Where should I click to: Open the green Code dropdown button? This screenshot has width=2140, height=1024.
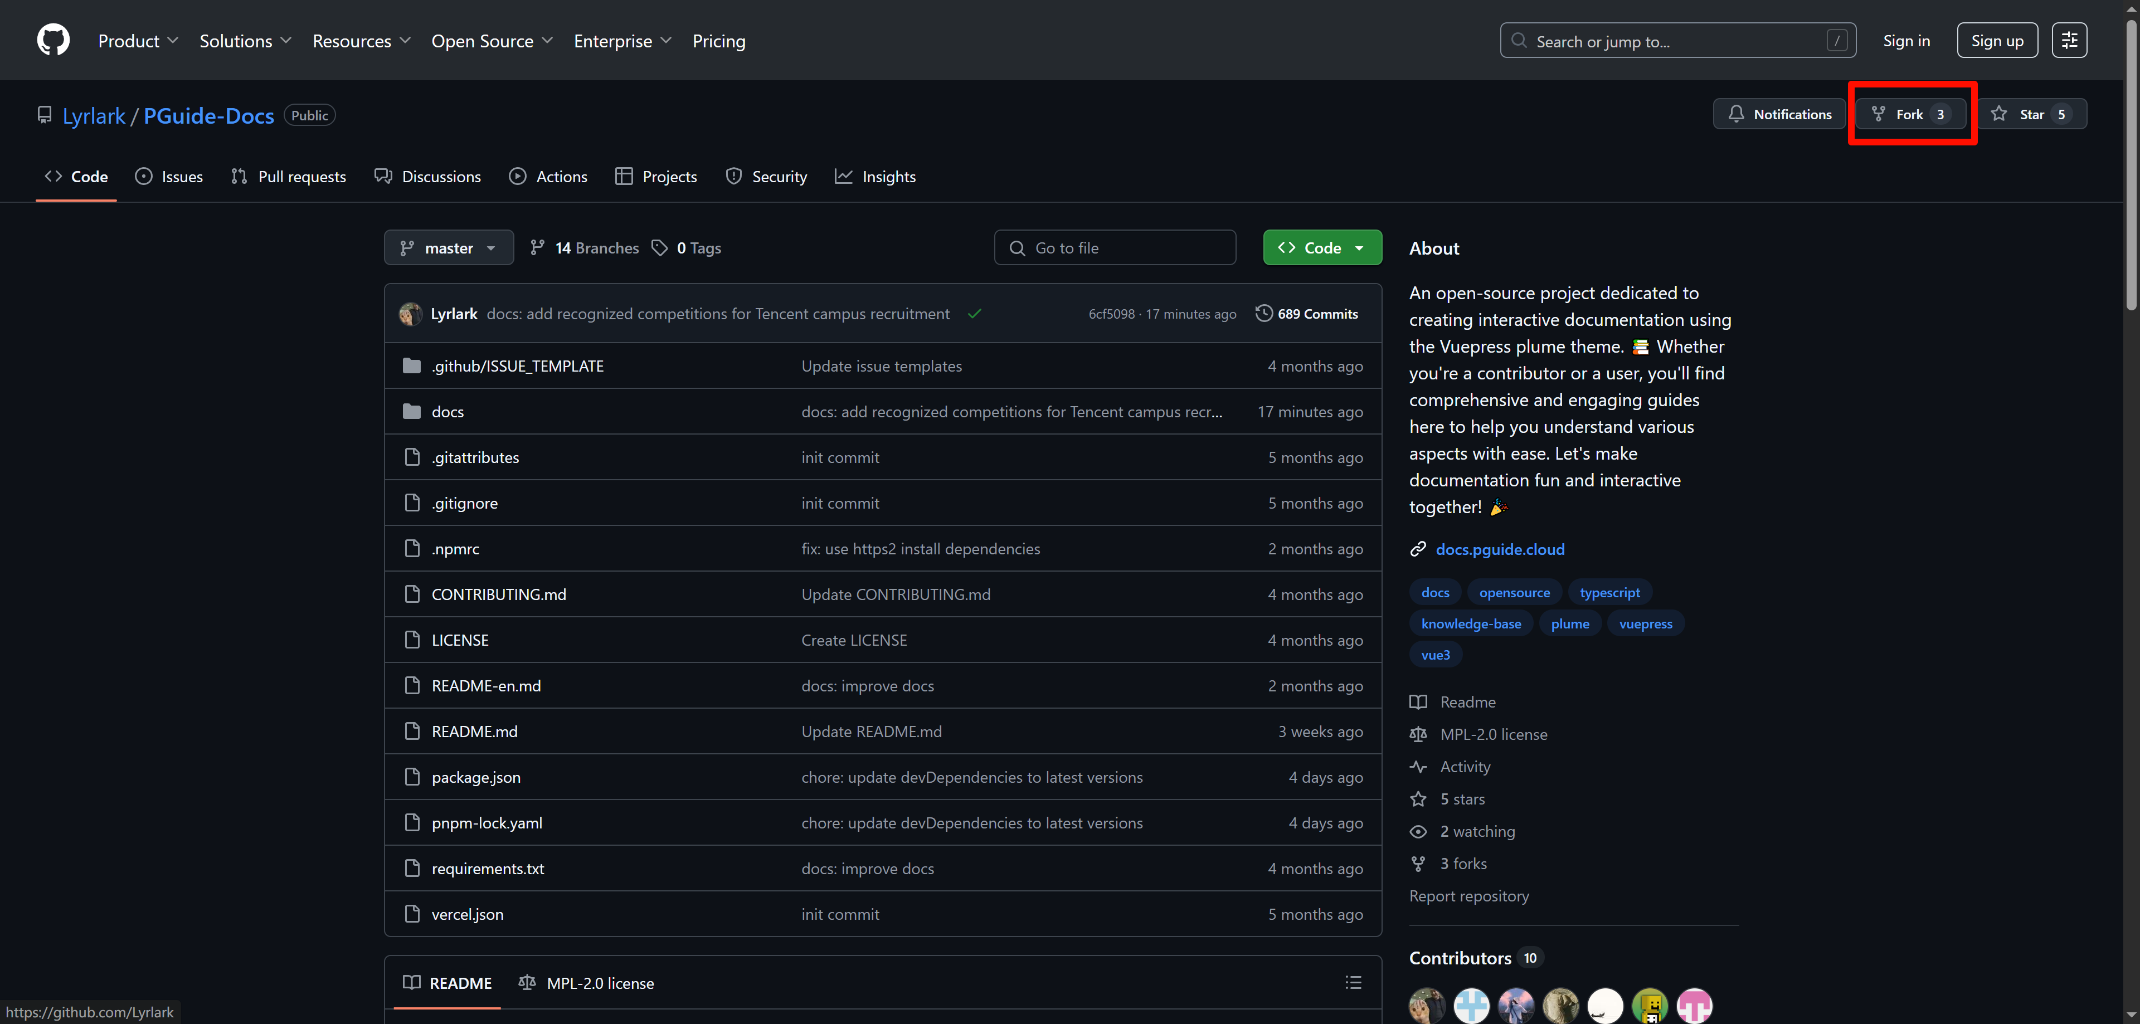pos(1322,247)
